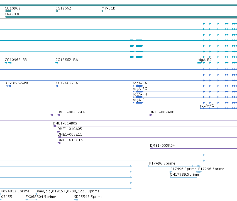Click the feature line under IP17496.5prime
Image resolution: width=237 pixels, height=201 pixels.
pyautogui.click(x=175, y=166)
